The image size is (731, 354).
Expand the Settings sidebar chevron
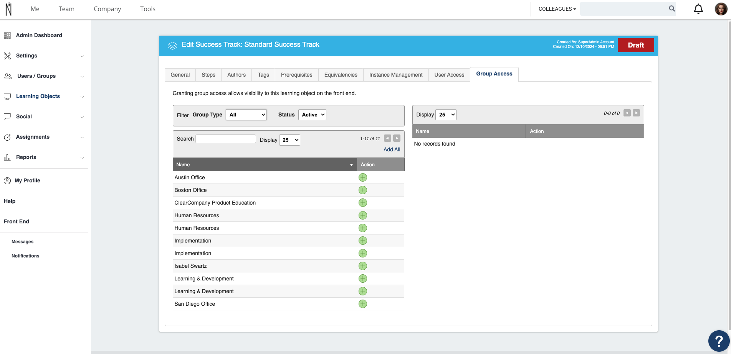(x=82, y=56)
